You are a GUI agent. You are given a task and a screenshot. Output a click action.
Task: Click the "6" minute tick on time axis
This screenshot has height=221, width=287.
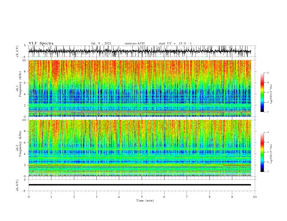click(x=164, y=197)
